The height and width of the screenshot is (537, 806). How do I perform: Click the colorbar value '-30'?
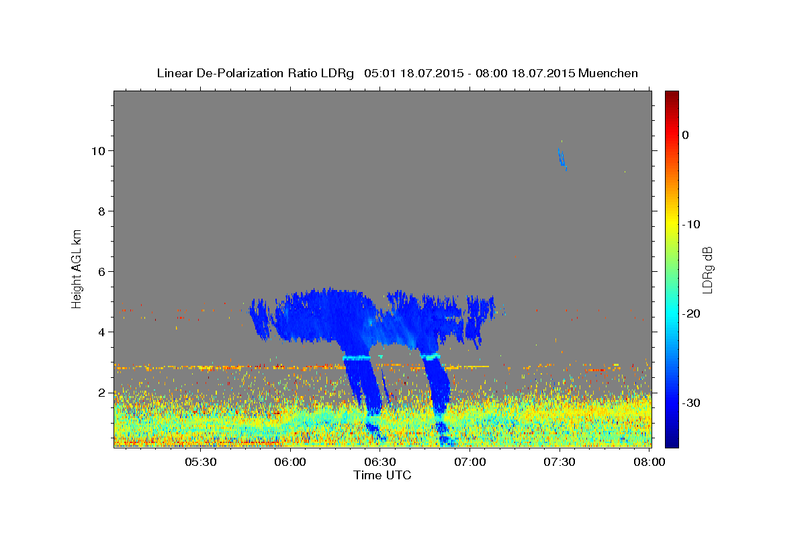tap(692, 403)
